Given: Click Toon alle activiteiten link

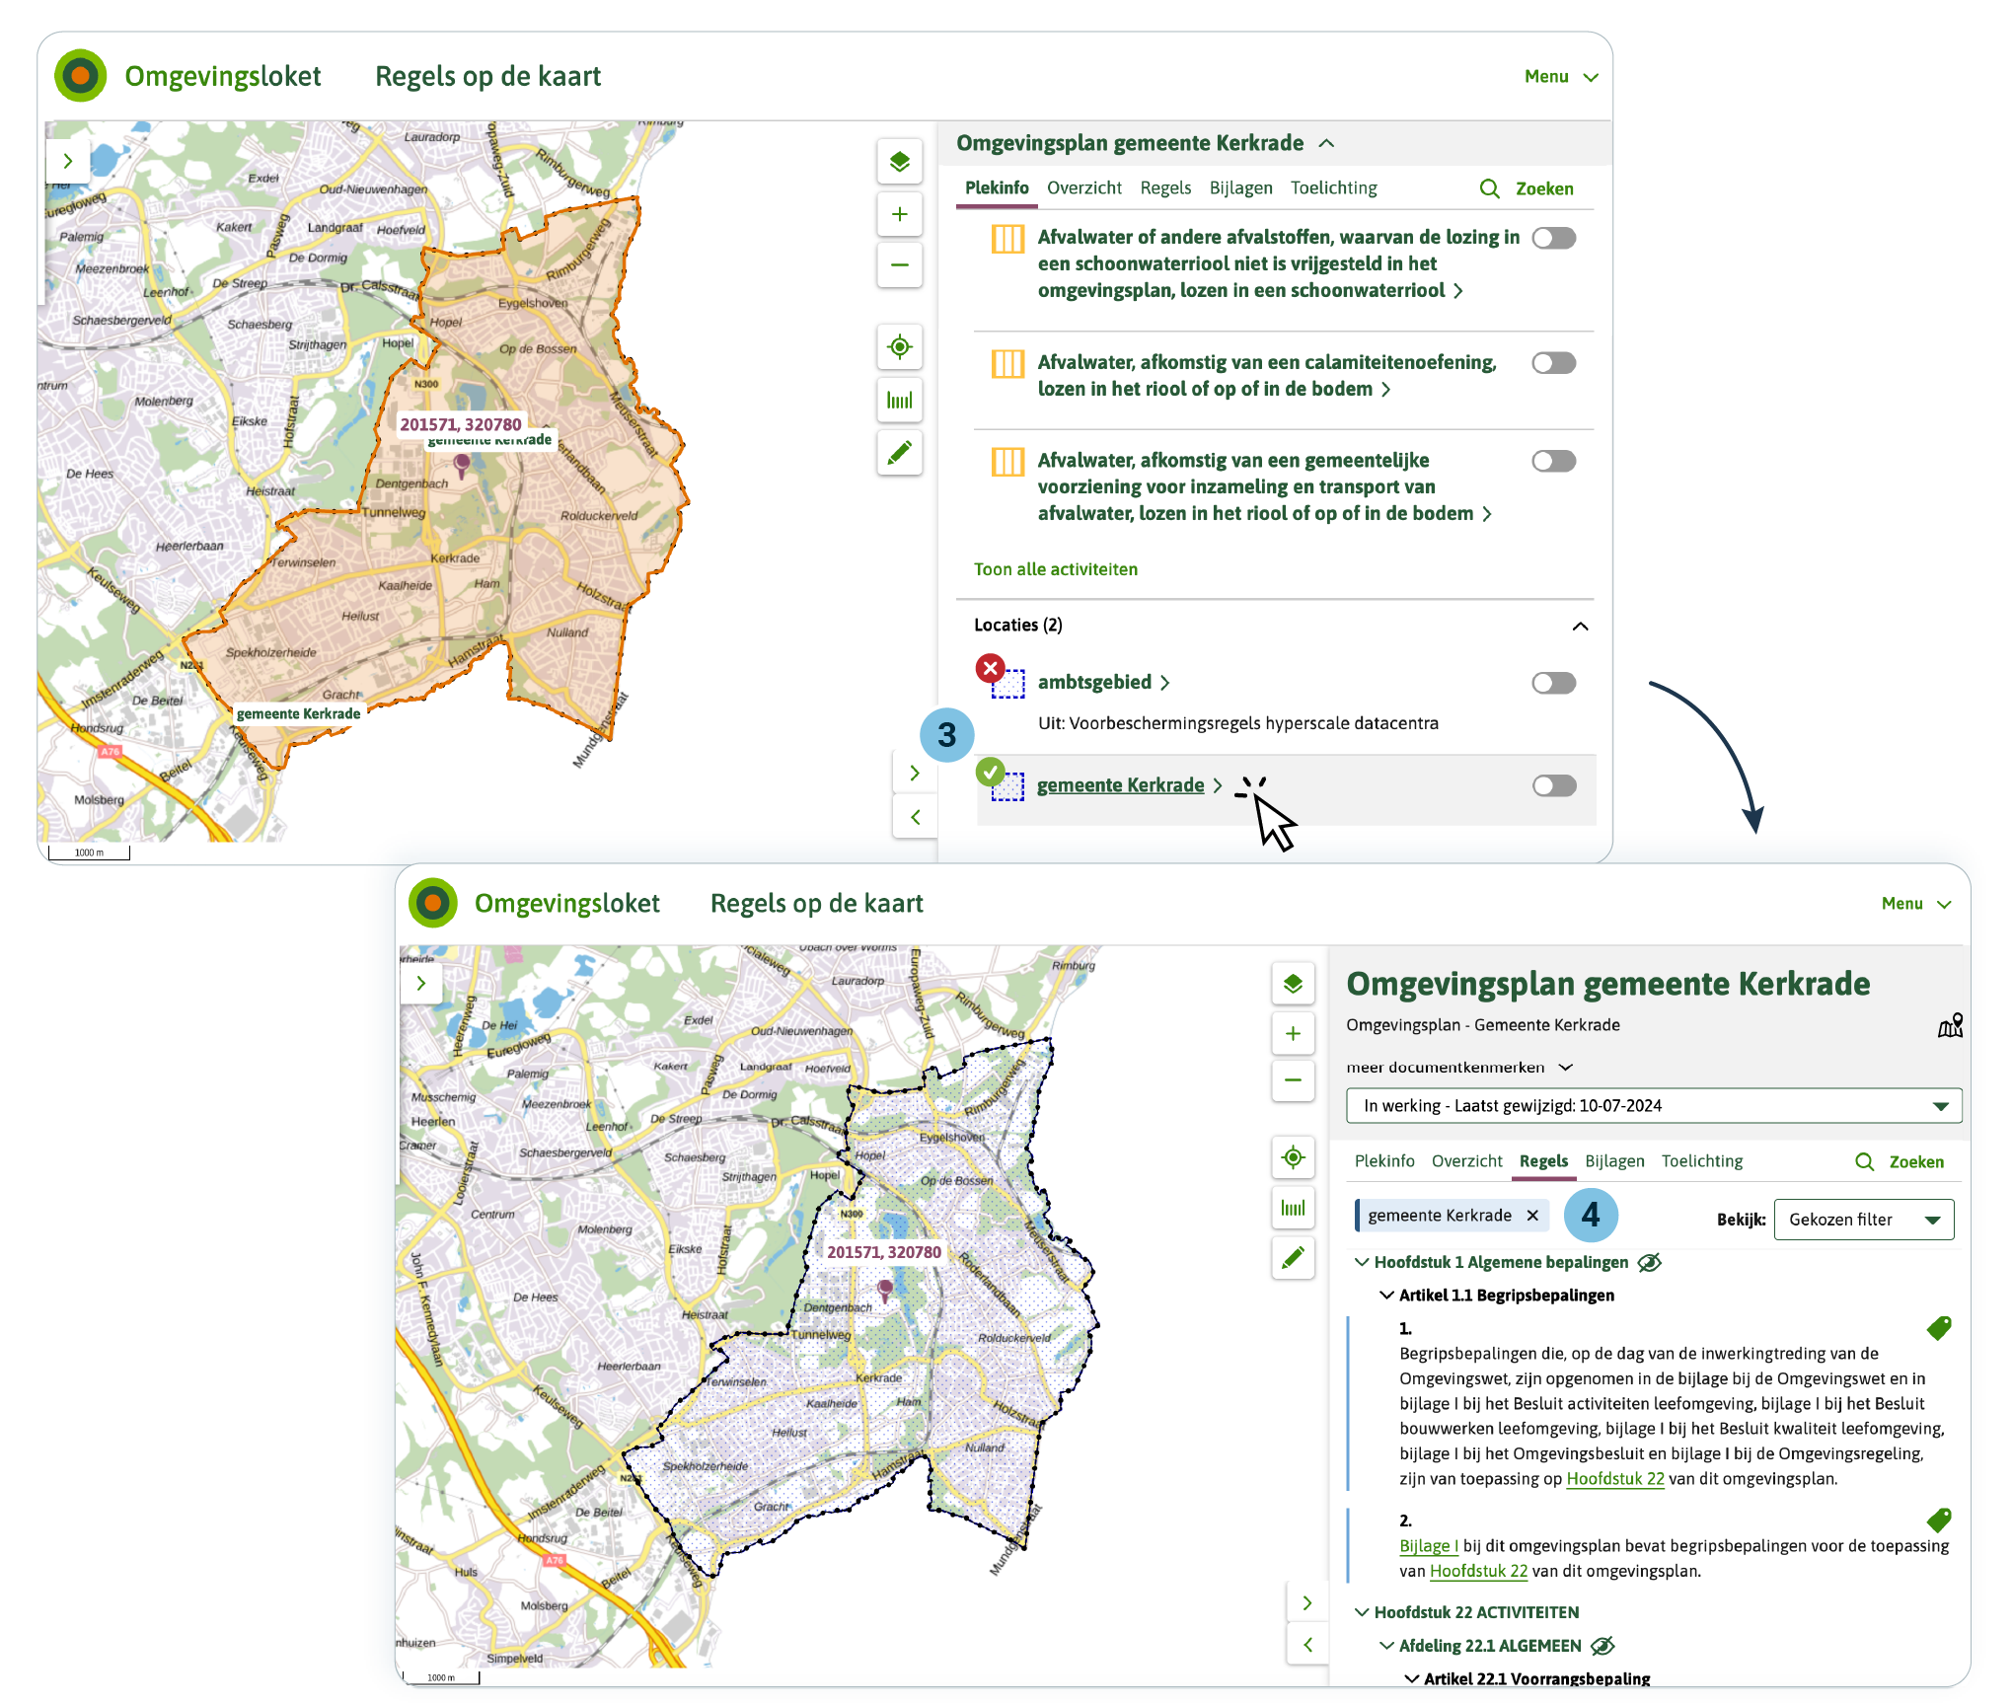Looking at the screenshot, I should click(1055, 569).
